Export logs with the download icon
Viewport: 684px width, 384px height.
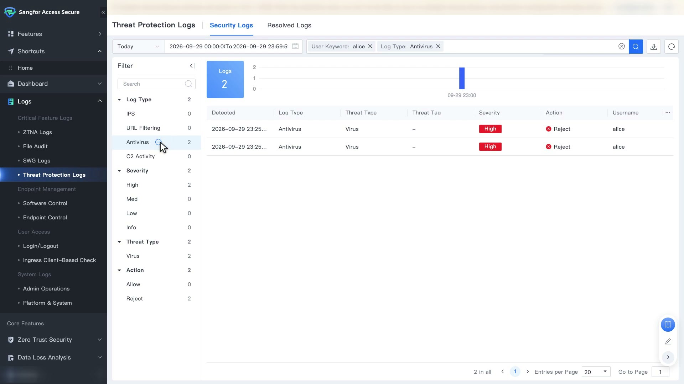pos(654,47)
